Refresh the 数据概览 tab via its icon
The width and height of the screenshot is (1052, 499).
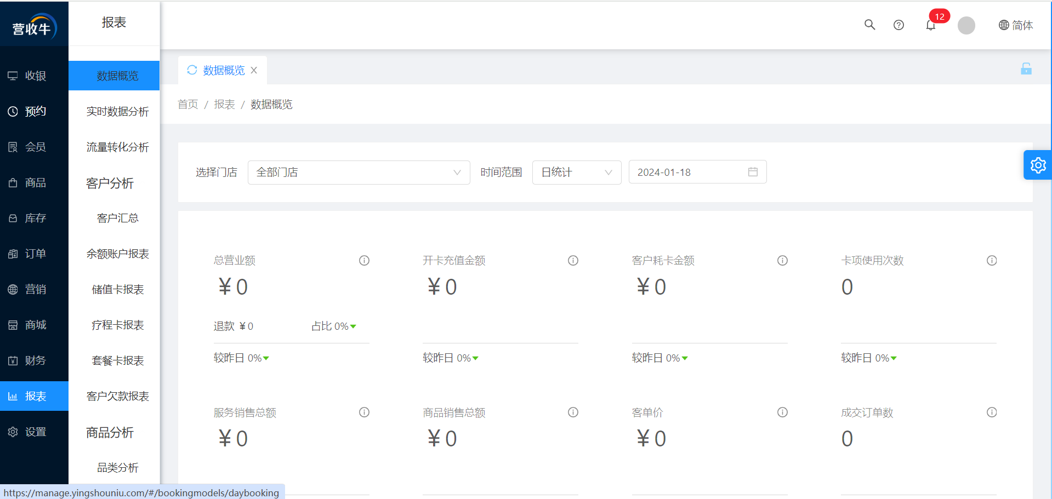point(192,70)
